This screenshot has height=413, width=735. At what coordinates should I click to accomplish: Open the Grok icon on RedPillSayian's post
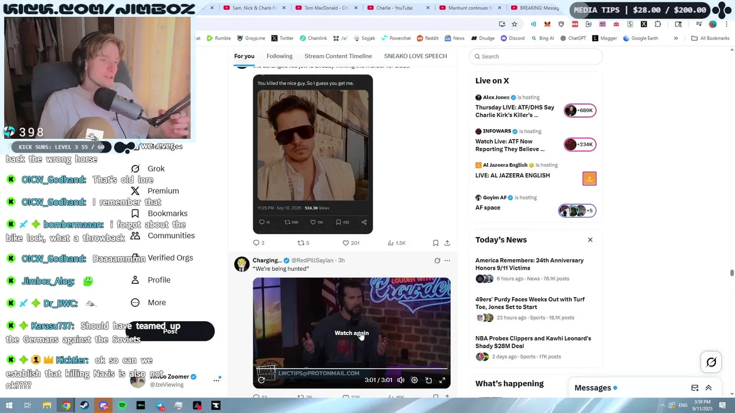tap(437, 260)
